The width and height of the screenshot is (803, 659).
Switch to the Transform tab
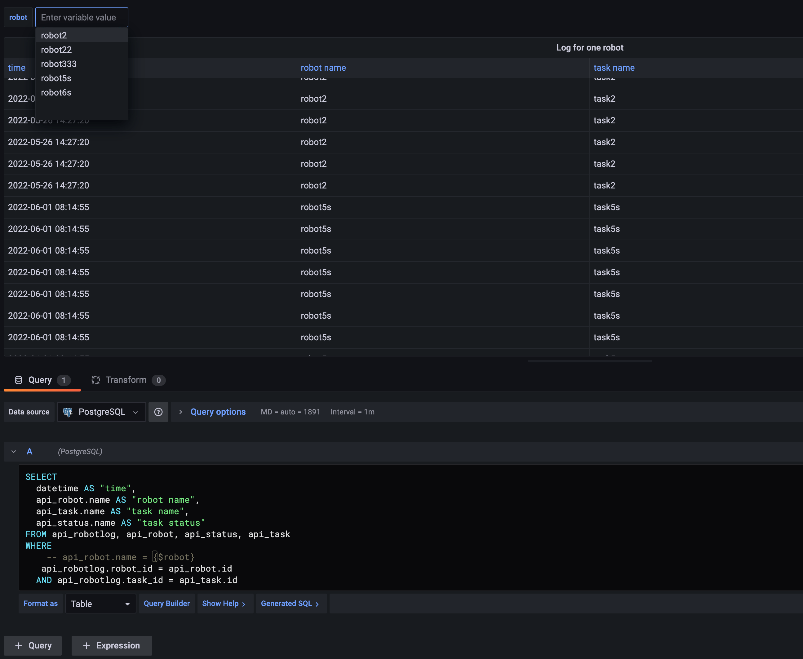126,380
